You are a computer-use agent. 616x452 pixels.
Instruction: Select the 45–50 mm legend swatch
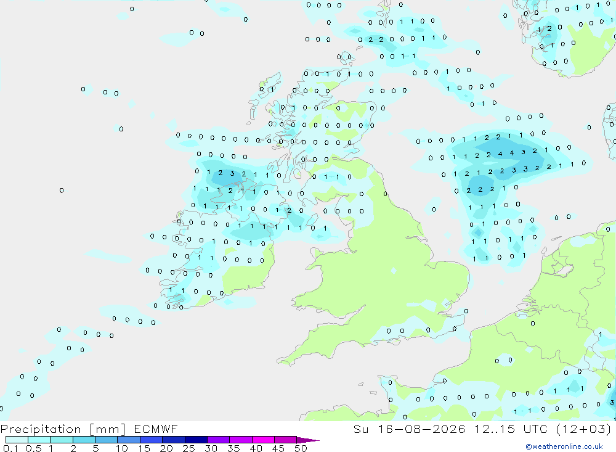coord(286,440)
